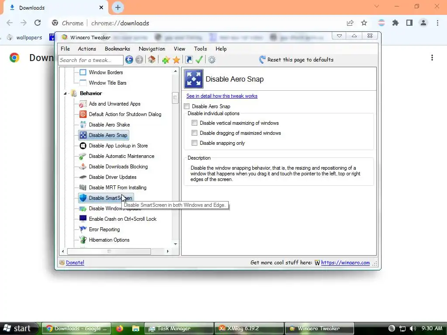The image size is (447, 335).
Task: Focus the 'Search for a tweak' field
Action: tap(91, 60)
